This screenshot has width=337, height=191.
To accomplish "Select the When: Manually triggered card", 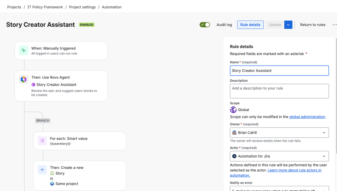I will [x=61, y=51].
